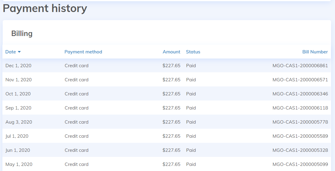Click the $227.65 amount for Jul 1, 2020
335x171 pixels.
(171, 136)
